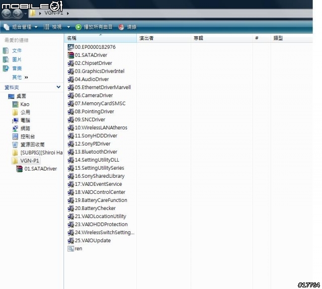Open the recent pages dropdown arrow
The height and width of the screenshot is (289, 322).
click(x=26, y=14)
